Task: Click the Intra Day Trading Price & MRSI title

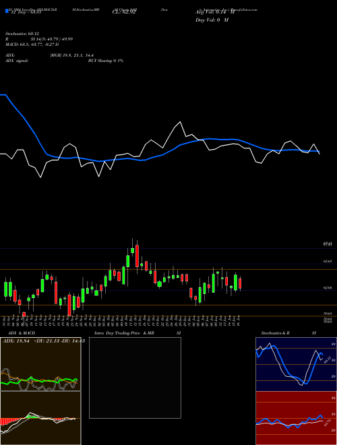Action: coord(137,333)
